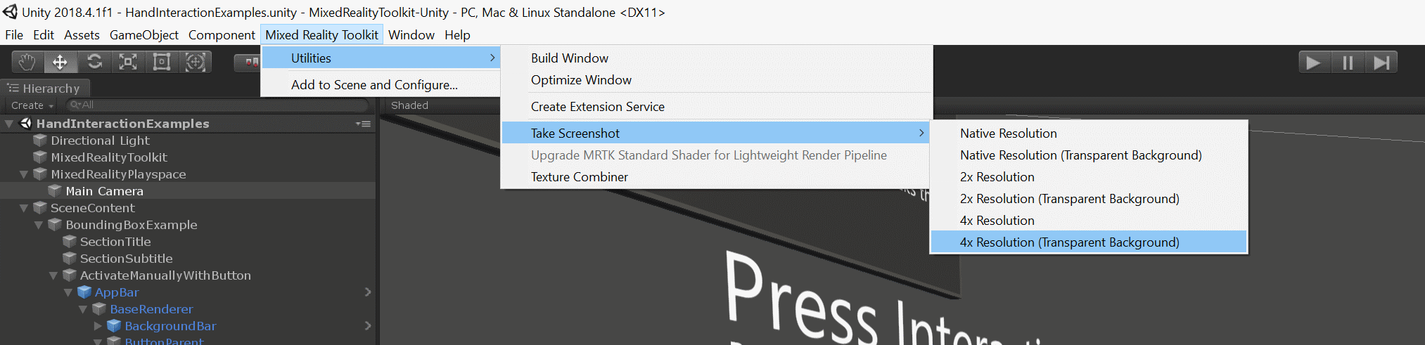
Task: Collapse the MixedRealityPlayspace tree node
Action: 24,174
